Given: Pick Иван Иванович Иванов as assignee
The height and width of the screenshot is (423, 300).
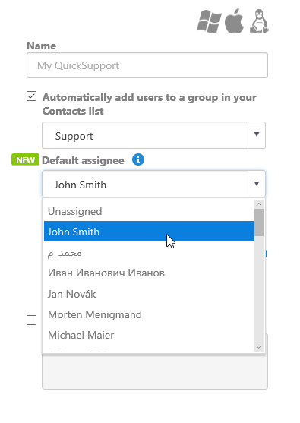Looking at the screenshot, I should tap(149, 273).
